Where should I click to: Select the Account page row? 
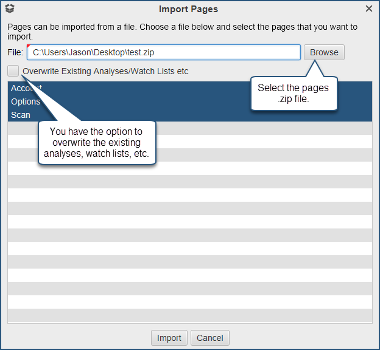[x=183, y=88]
